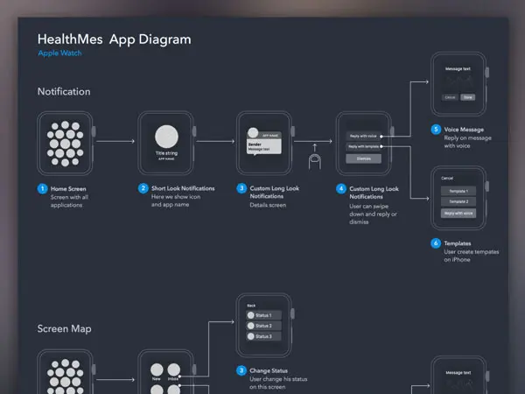Screen dimensions: 525x394
Task: Click 'Here we show icon and app name'
Action: (x=176, y=201)
